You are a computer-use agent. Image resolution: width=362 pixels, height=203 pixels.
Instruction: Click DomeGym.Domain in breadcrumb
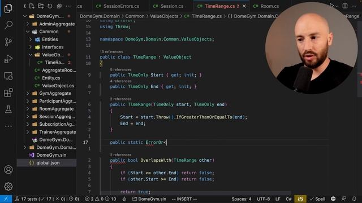100,16
